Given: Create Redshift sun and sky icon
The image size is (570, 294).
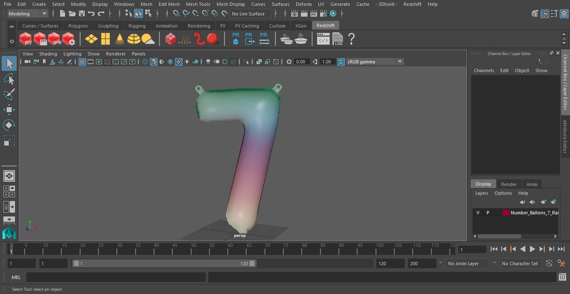Looking at the screenshot, I should [x=148, y=39].
